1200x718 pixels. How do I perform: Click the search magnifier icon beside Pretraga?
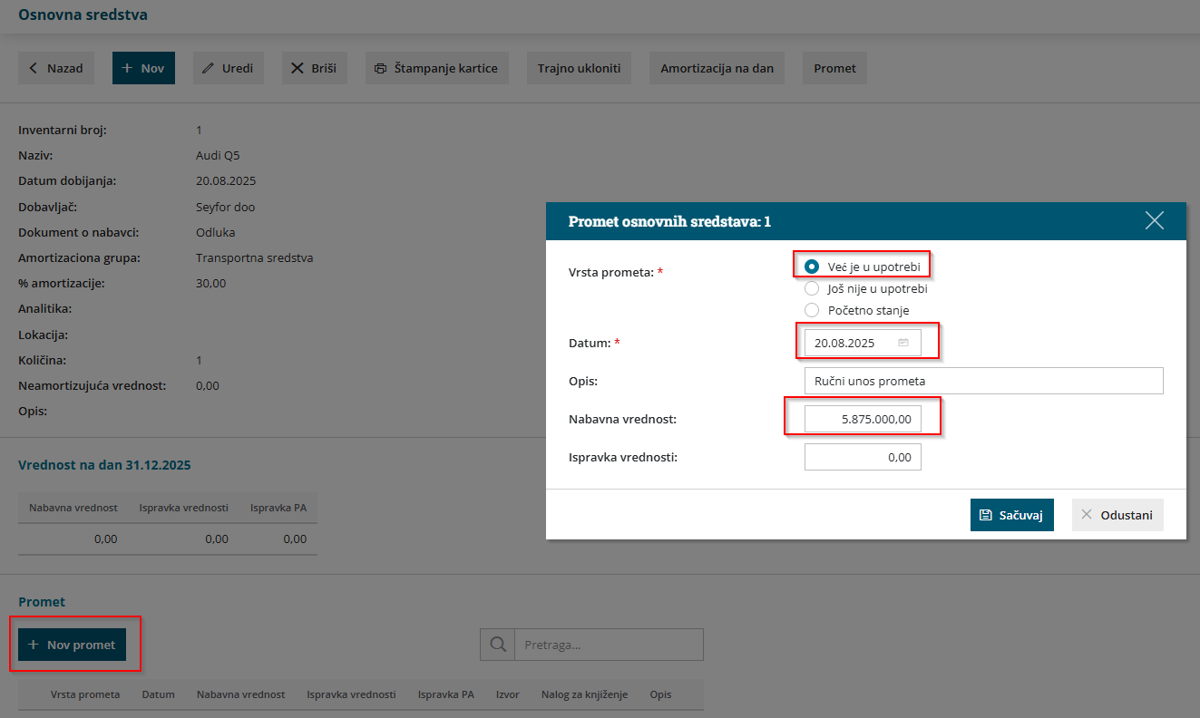pos(497,645)
